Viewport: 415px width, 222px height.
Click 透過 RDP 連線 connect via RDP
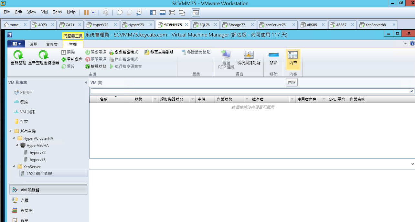226,59
